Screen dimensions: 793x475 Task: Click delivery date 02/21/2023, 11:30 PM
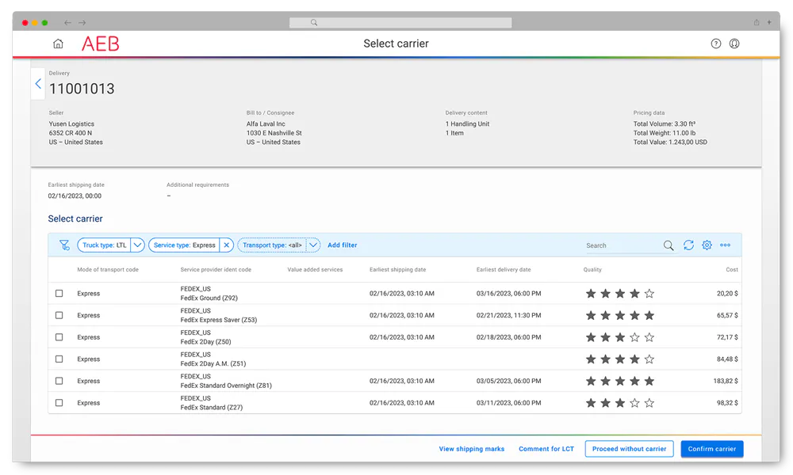coord(508,315)
